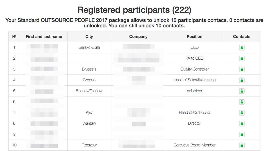This screenshot has width=271, height=151.
Task: Click the "First and last name" column header
Action: 44,37
